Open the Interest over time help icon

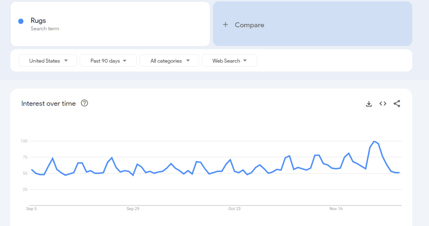(84, 103)
